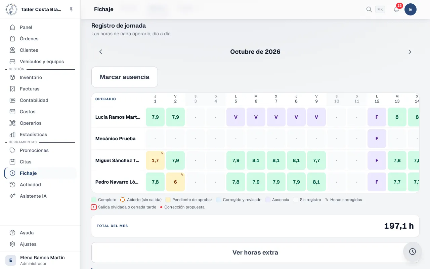Open Elena Ramos Martín account menu
This screenshot has height=269, width=430.
[40, 260]
